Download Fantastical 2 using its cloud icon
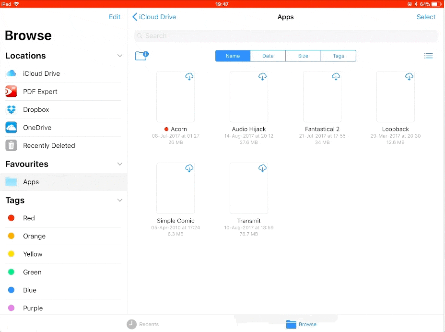 (x=336, y=76)
